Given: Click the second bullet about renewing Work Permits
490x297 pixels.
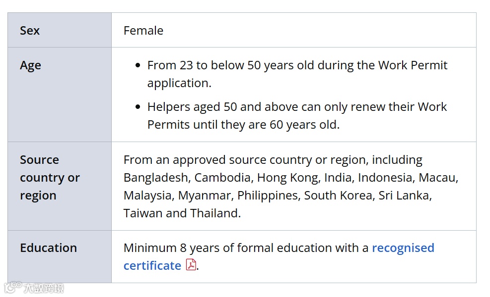Looking at the screenshot, I should click(297, 115).
